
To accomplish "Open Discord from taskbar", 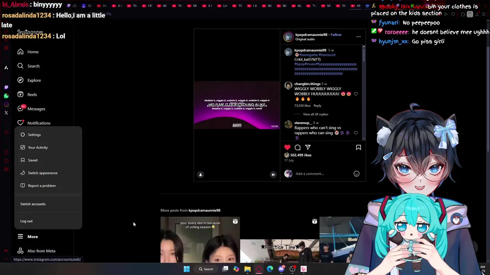I will [281, 269].
